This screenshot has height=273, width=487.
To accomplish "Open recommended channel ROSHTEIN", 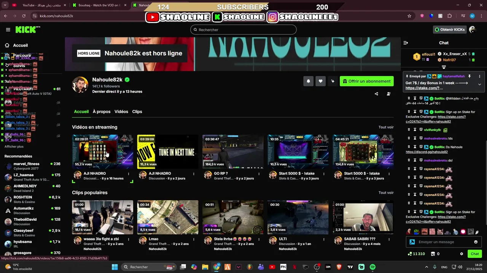I will (32, 199).
